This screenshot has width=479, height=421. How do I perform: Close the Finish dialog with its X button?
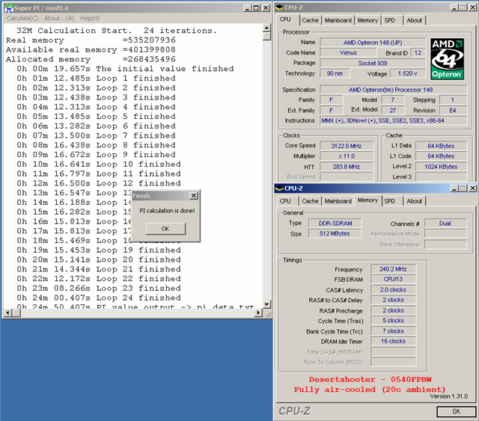pos(193,196)
